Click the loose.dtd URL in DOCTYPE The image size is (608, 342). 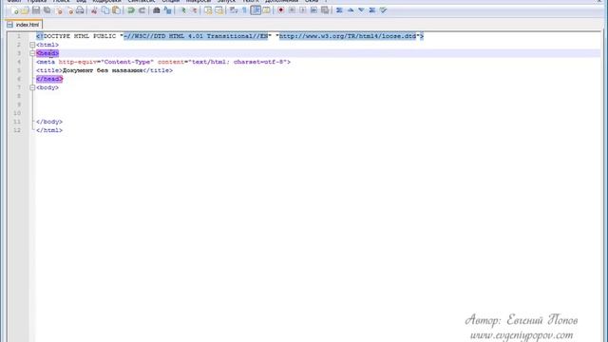click(x=348, y=36)
